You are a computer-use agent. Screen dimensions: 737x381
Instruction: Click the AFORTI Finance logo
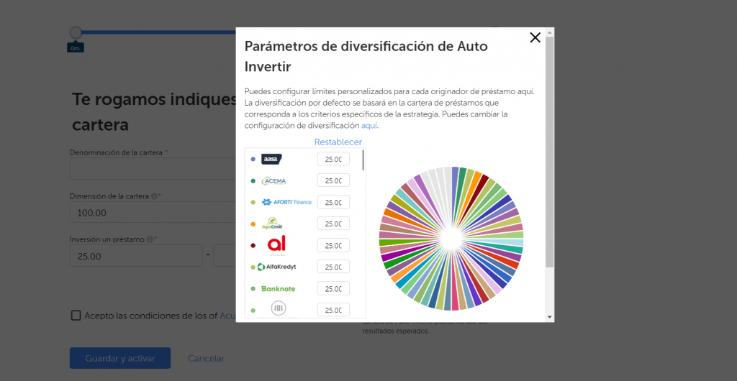coord(286,202)
